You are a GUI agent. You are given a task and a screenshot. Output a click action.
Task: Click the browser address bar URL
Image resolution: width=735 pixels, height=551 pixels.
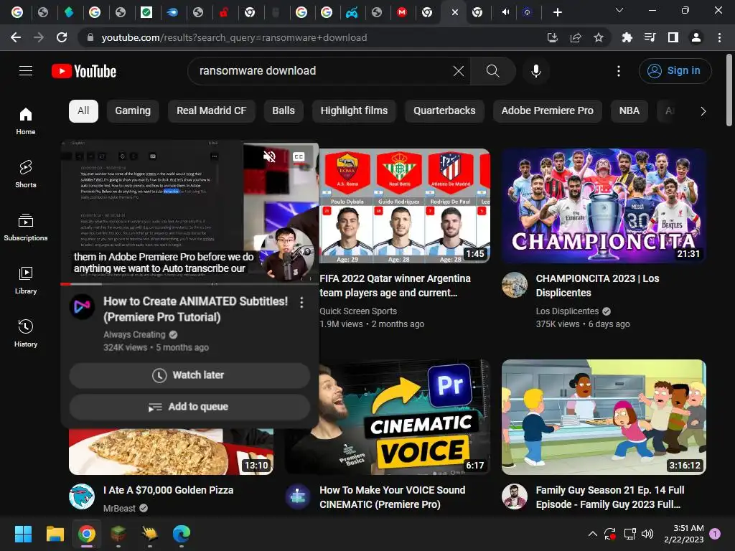click(234, 37)
